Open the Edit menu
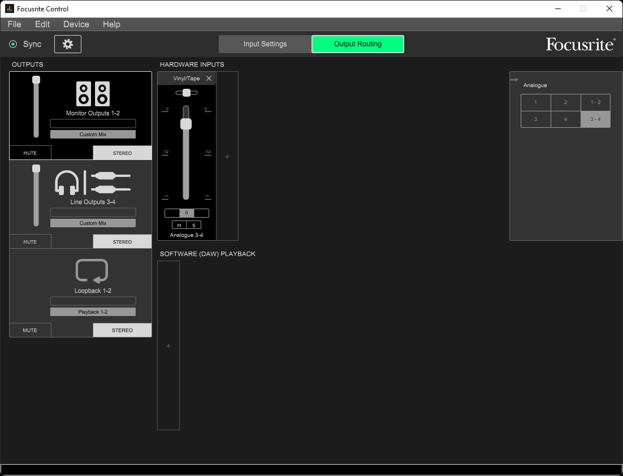Image resolution: width=623 pixels, height=476 pixels. [42, 24]
